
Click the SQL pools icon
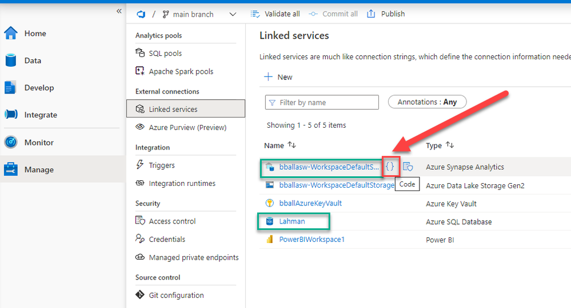coord(140,52)
